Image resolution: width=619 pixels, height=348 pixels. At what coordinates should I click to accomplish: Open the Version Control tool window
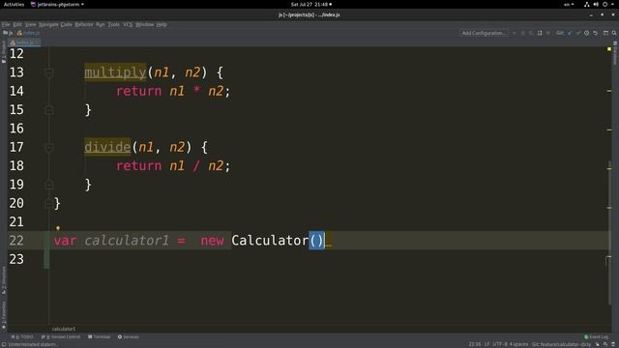tap(61, 337)
